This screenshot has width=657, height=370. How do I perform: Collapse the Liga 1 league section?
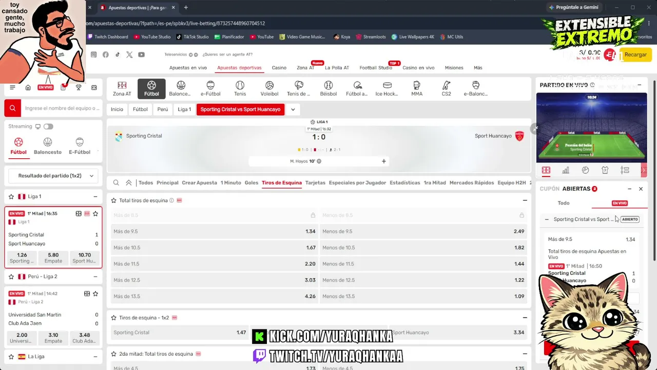[x=95, y=197]
